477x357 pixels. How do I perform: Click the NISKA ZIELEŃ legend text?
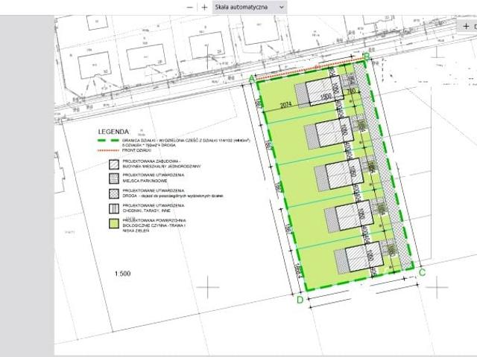pos(136,231)
